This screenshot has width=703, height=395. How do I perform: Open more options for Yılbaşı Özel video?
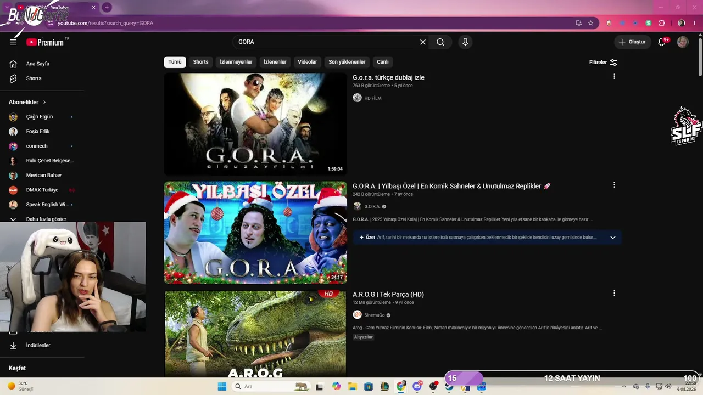pos(614,185)
